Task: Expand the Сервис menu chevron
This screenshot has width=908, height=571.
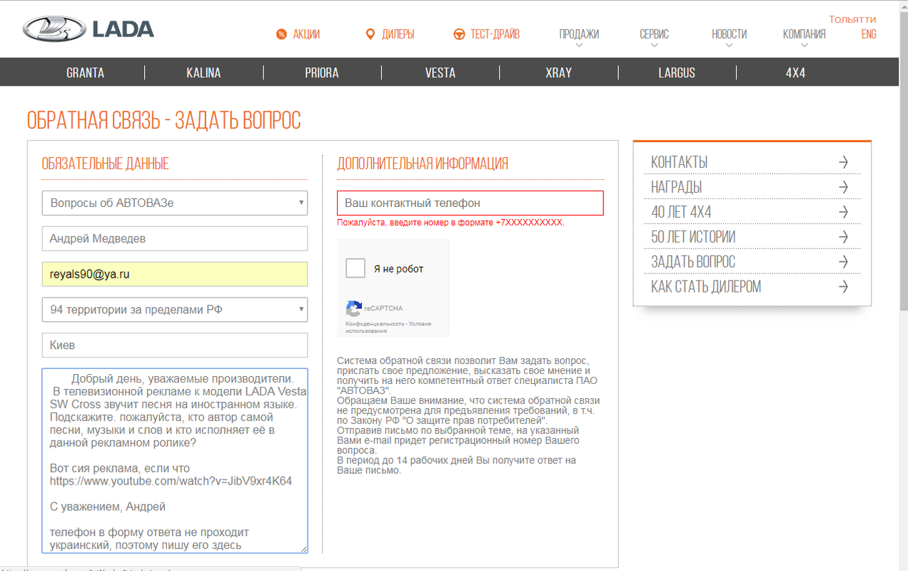Action: (x=655, y=46)
